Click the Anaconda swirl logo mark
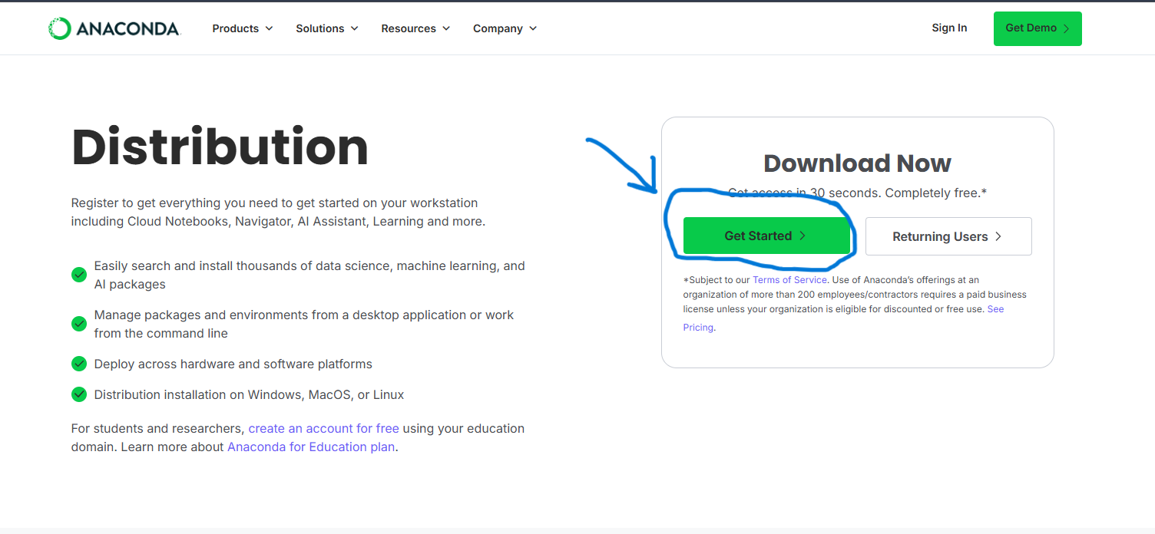This screenshot has width=1155, height=534. [58, 28]
